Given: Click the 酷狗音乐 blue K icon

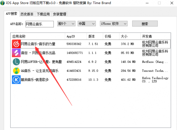Looking at the screenshot, I should pyautogui.click(x=16, y=80).
